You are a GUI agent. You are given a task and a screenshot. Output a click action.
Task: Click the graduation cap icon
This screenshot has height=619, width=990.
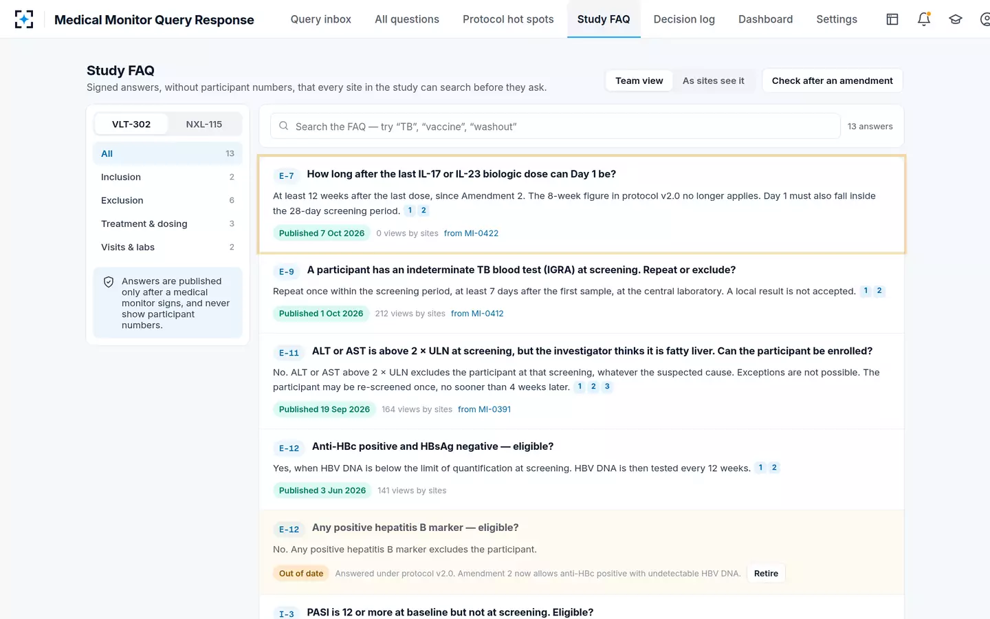[x=956, y=19]
